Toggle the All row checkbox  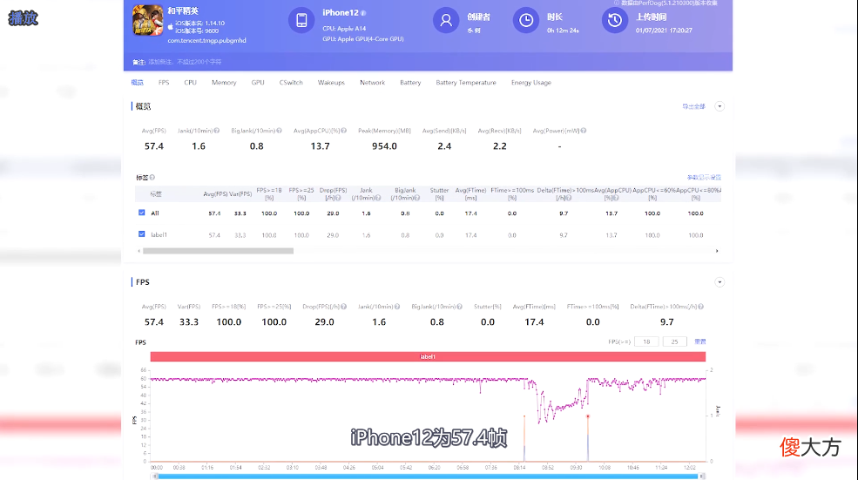click(x=142, y=213)
